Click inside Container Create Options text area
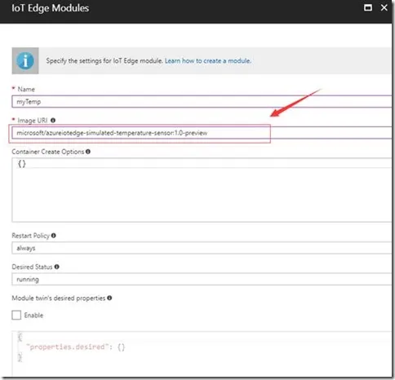The width and height of the screenshot is (395, 380). (x=202, y=190)
